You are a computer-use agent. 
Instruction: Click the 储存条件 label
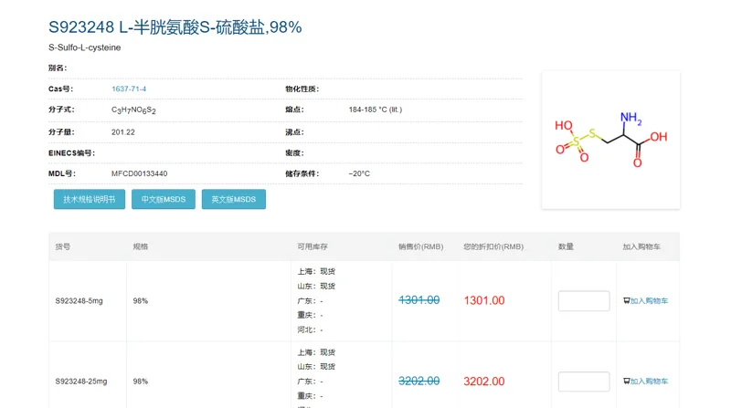302,173
